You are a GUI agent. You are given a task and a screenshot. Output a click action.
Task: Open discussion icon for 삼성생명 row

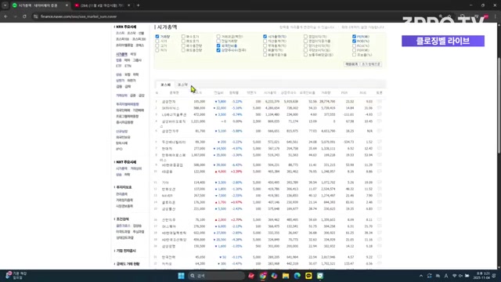click(379, 246)
